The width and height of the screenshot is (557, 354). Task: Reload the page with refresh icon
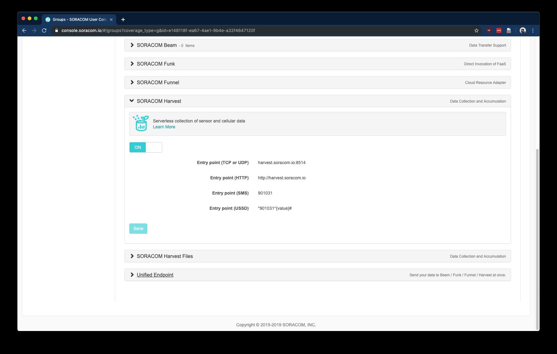click(44, 30)
